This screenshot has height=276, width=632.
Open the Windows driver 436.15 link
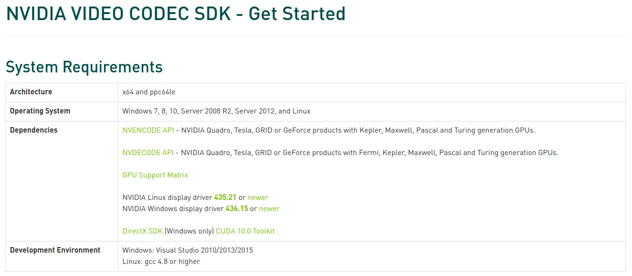pyautogui.click(x=237, y=209)
